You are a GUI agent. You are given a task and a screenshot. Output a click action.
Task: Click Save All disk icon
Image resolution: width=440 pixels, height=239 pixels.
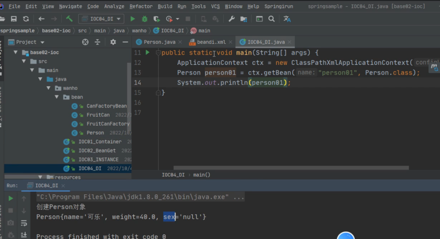coord(14,19)
